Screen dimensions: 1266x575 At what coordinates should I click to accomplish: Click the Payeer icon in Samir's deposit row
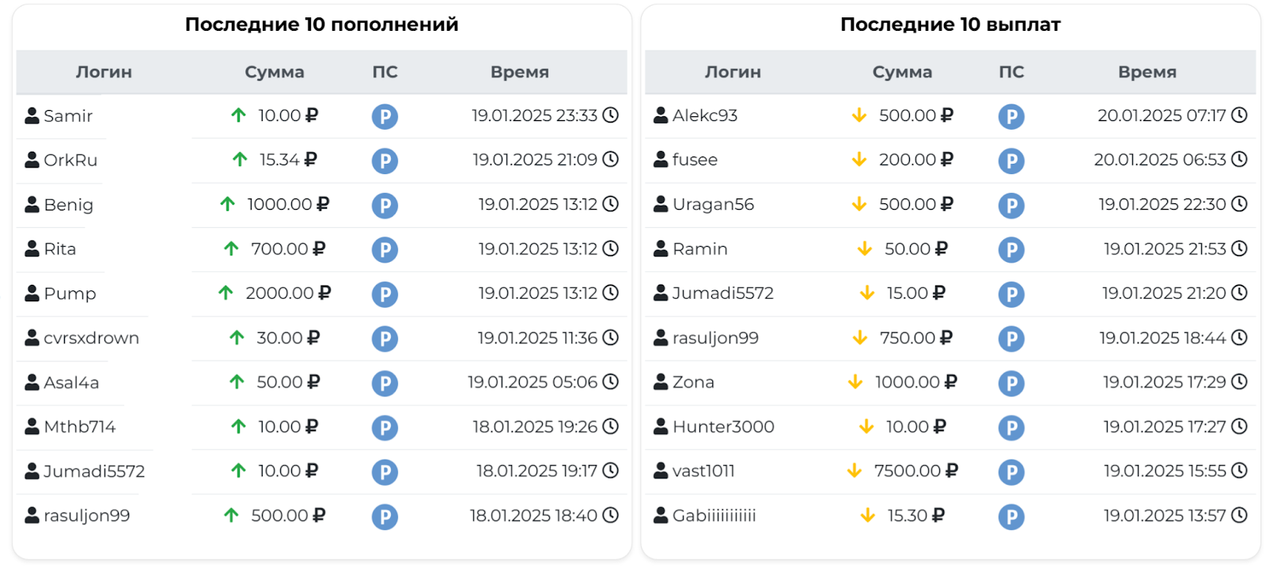click(x=385, y=116)
